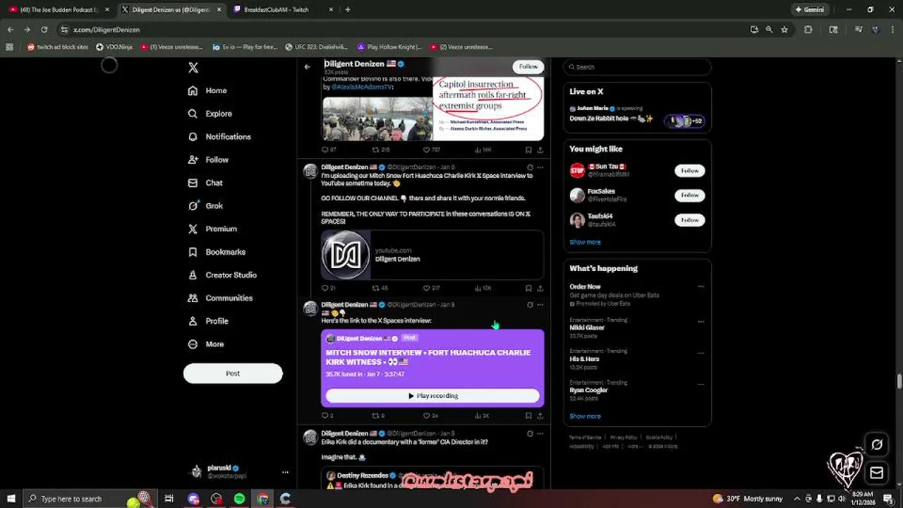The height and width of the screenshot is (508, 903).
Task: Open options menu for Order Now ad
Action: (701, 286)
